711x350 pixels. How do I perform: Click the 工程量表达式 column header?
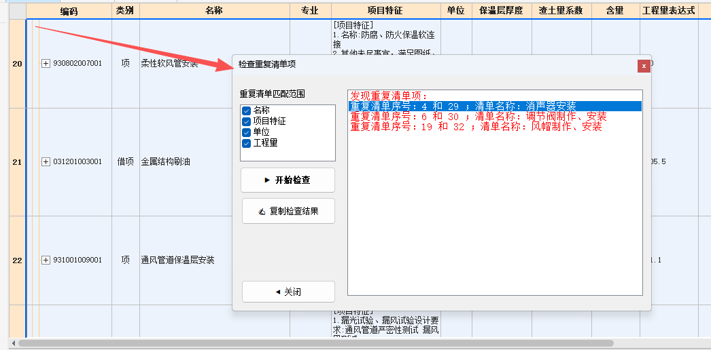tap(669, 11)
